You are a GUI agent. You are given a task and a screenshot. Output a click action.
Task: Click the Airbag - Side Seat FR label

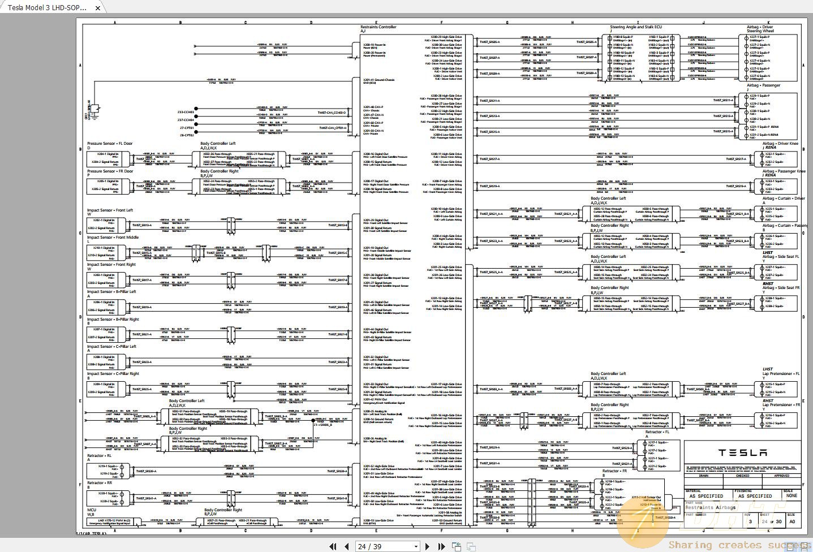pyautogui.click(x=781, y=288)
